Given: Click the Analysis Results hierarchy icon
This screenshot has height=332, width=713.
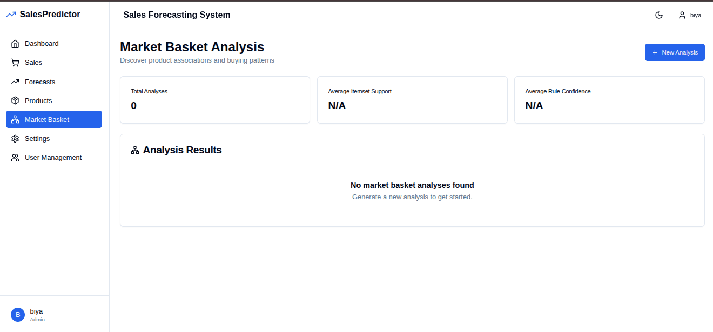Looking at the screenshot, I should [134, 150].
